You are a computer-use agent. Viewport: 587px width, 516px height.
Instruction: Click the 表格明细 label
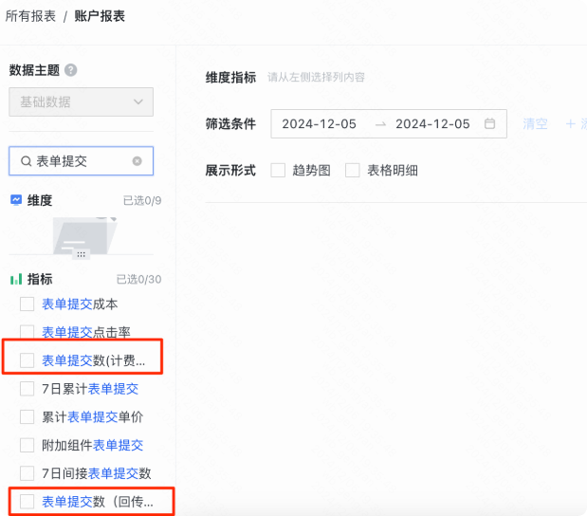click(393, 171)
